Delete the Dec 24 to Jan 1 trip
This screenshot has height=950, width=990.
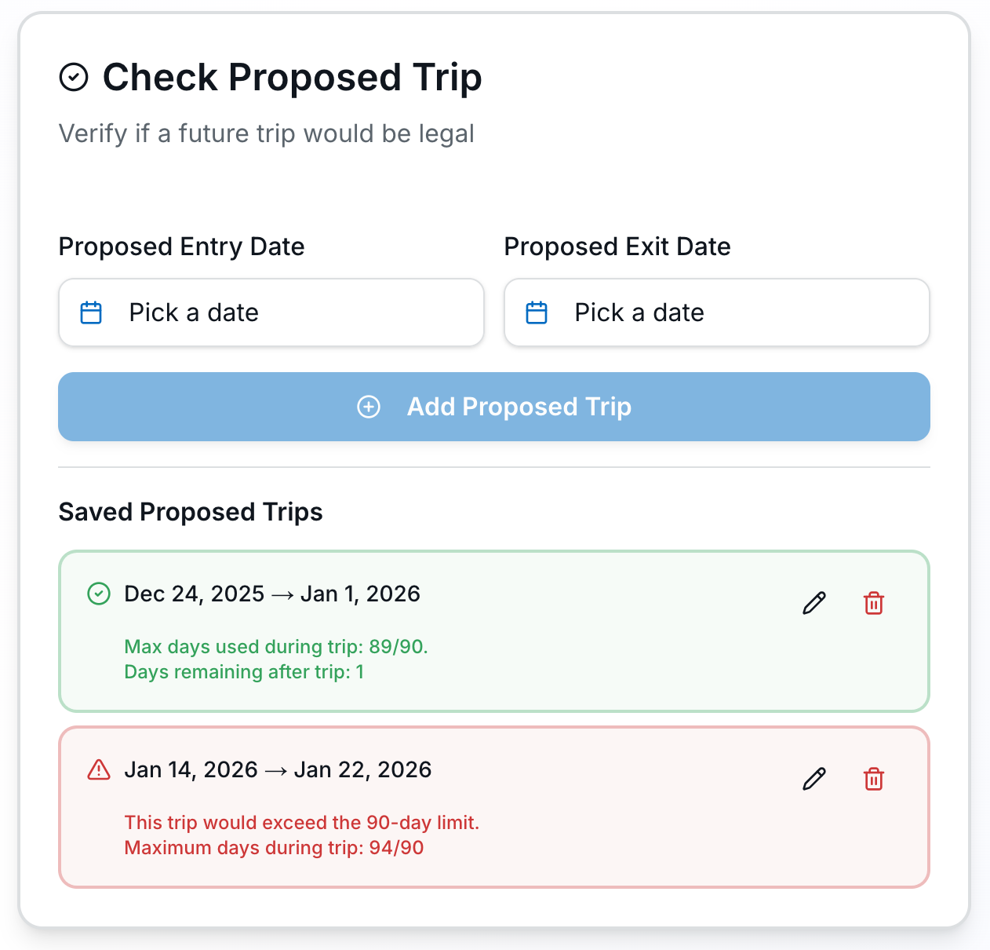pyautogui.click(x=874, y=603)
